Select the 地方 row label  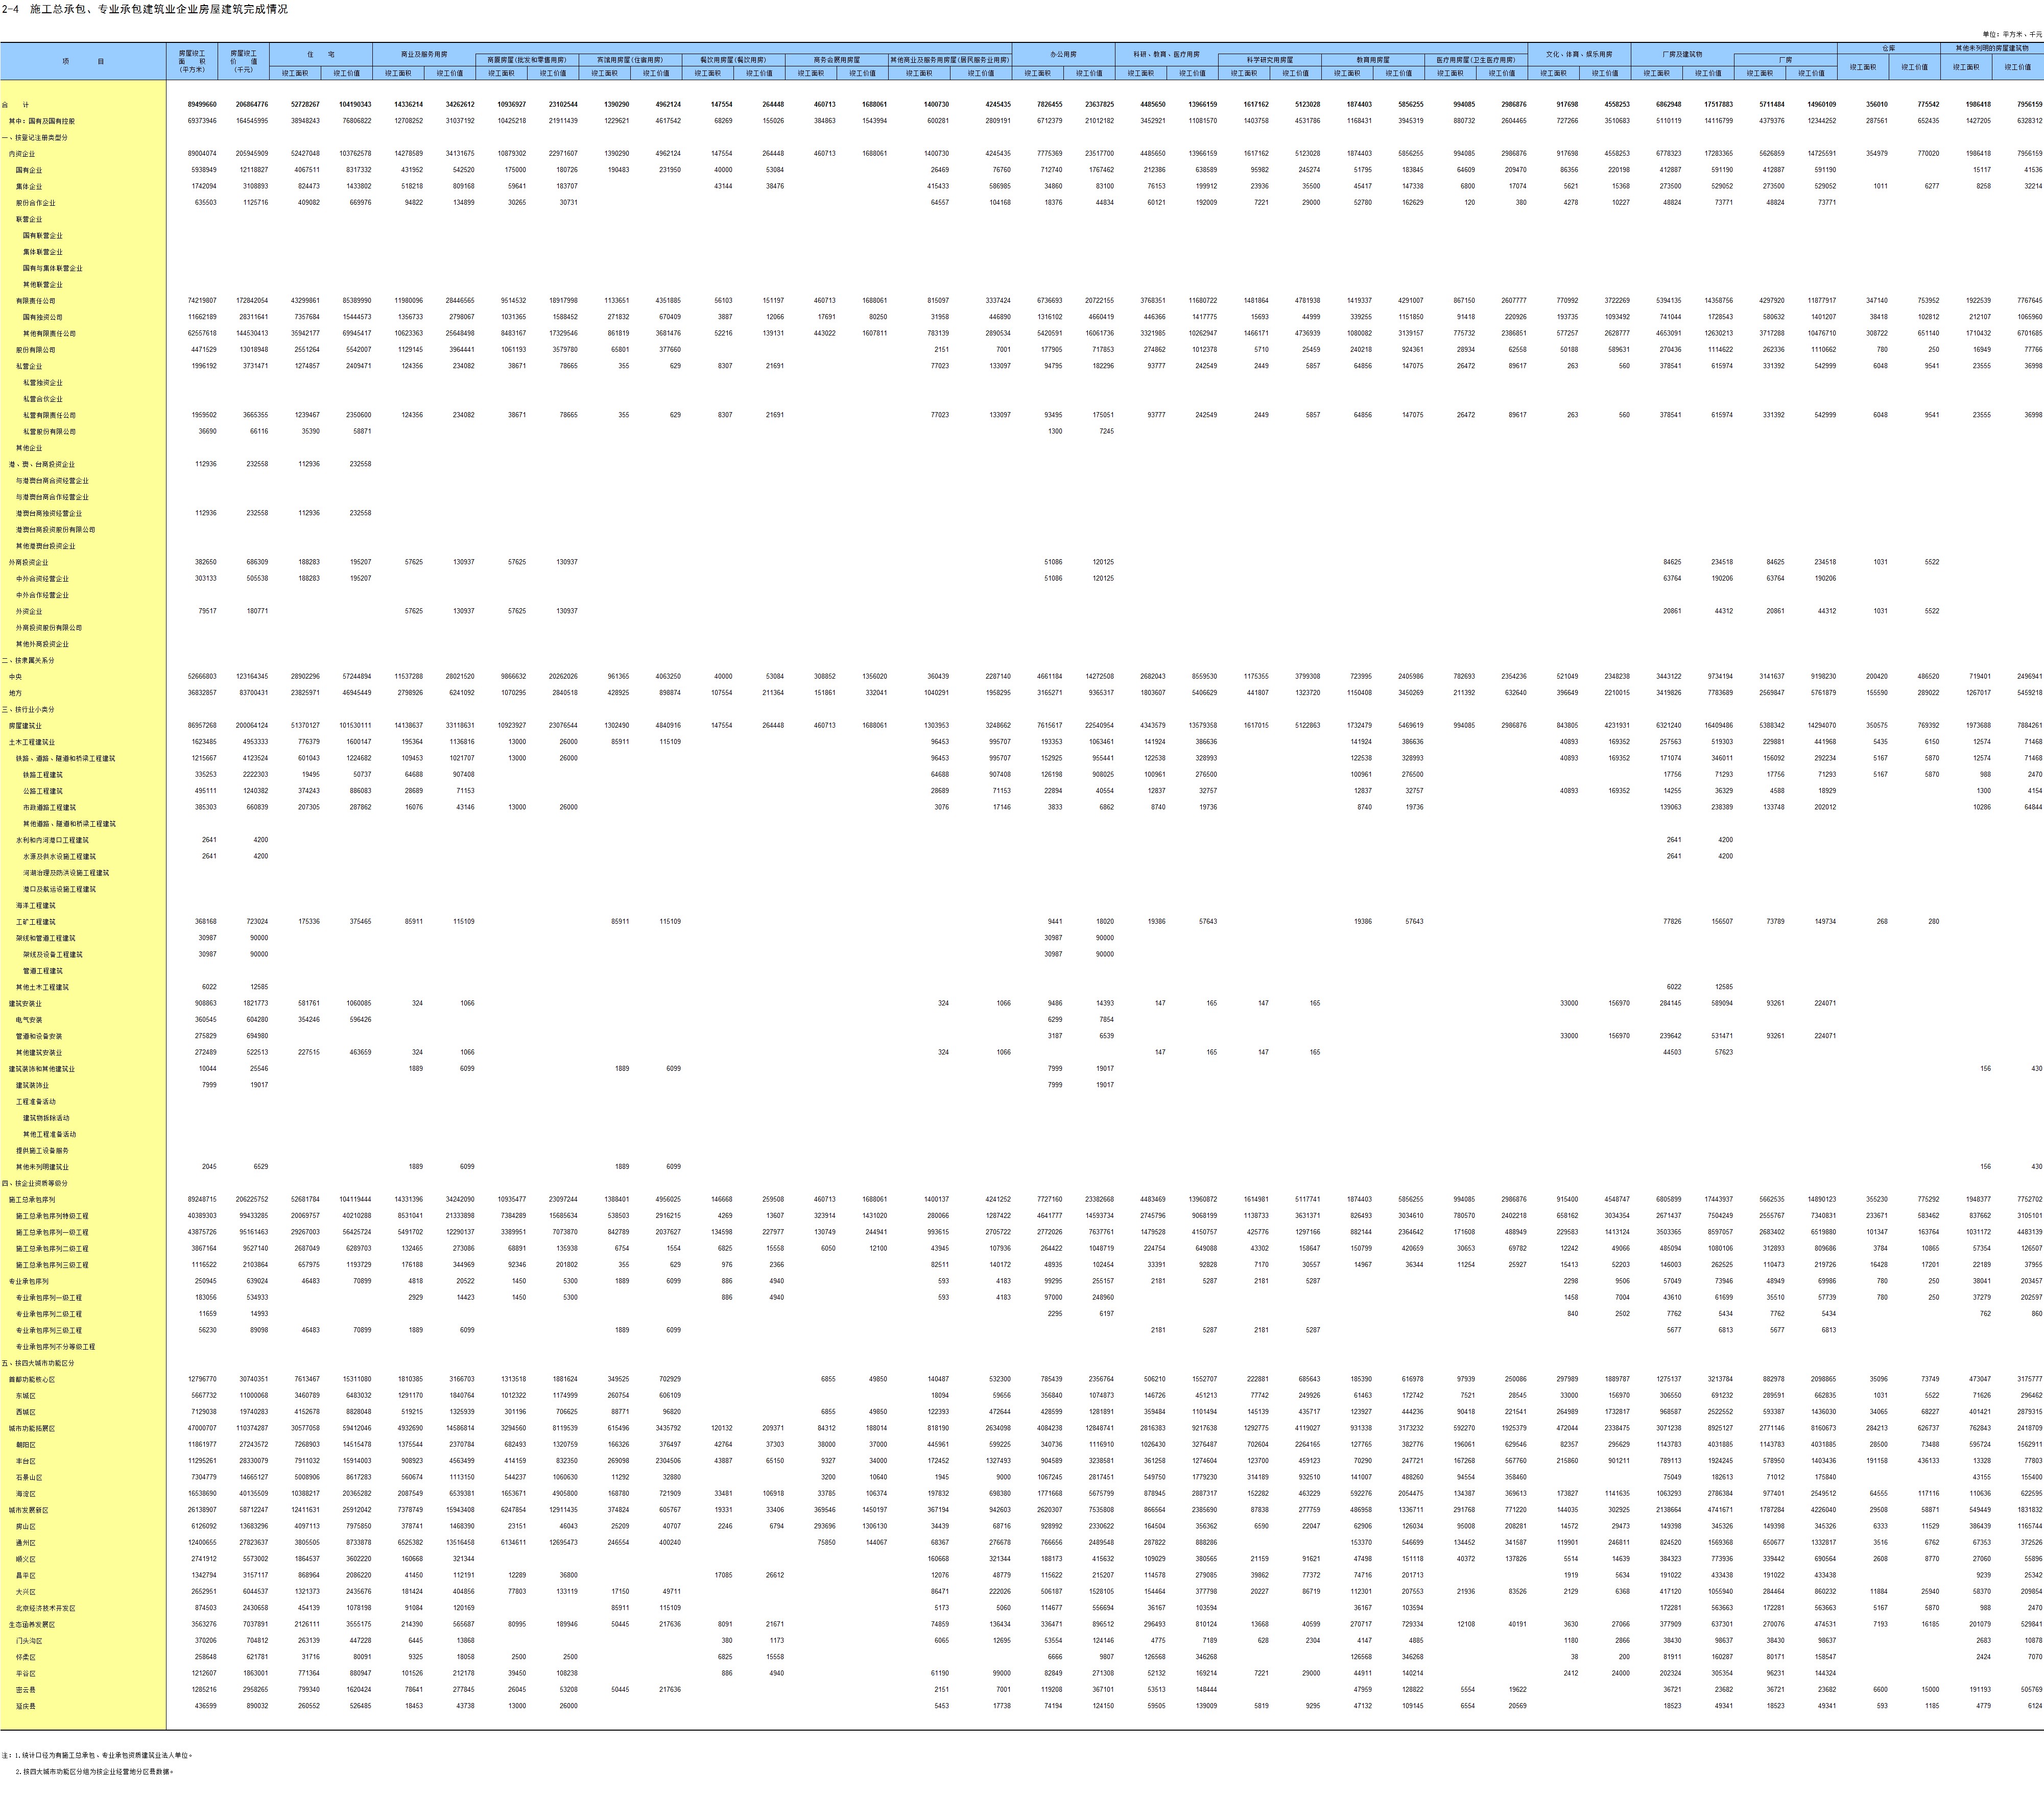tap(15, 693)
